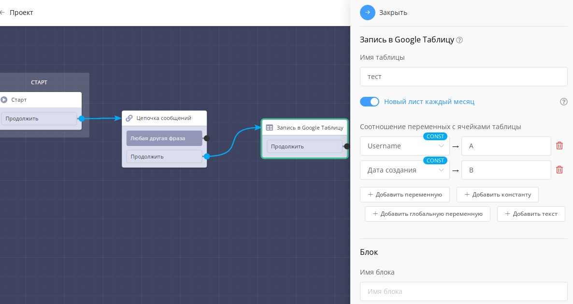Select the Любая другая фраза item
The width and height of the screenshot is (573, 304).
tap(164, 138)
